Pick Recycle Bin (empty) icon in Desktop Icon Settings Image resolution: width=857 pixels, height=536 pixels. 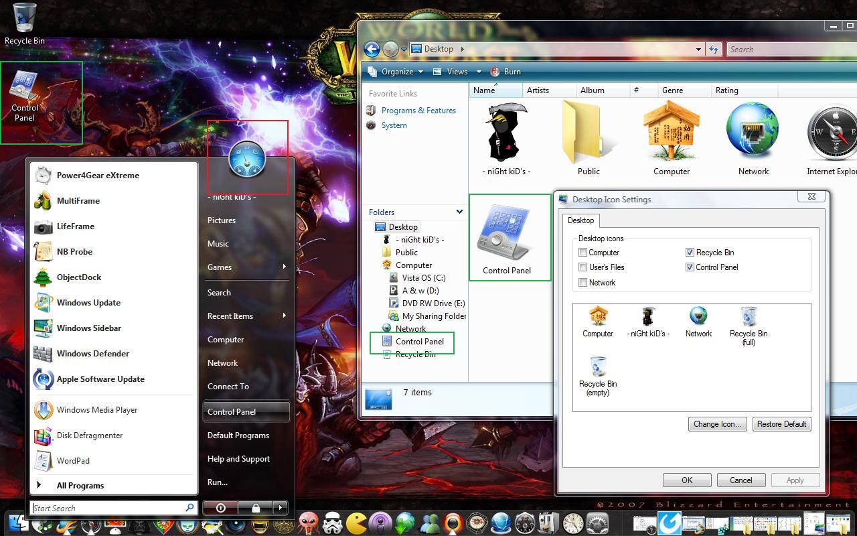click(x=598, y=377)
